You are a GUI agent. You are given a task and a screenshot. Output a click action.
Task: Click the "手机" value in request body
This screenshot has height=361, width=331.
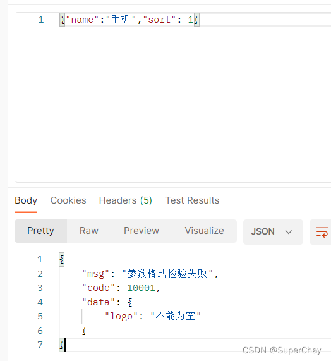pos(121,20)
